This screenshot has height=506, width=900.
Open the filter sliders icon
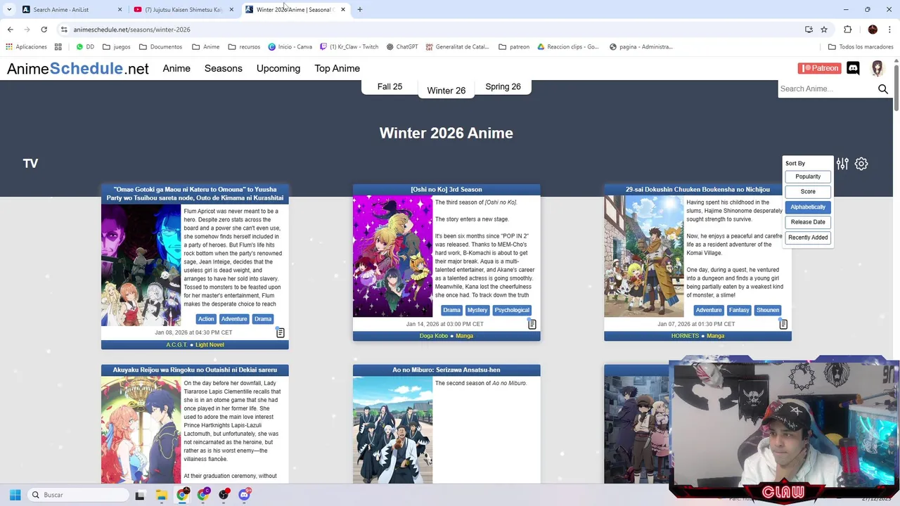pyautogui.click(x=842, y=164)
